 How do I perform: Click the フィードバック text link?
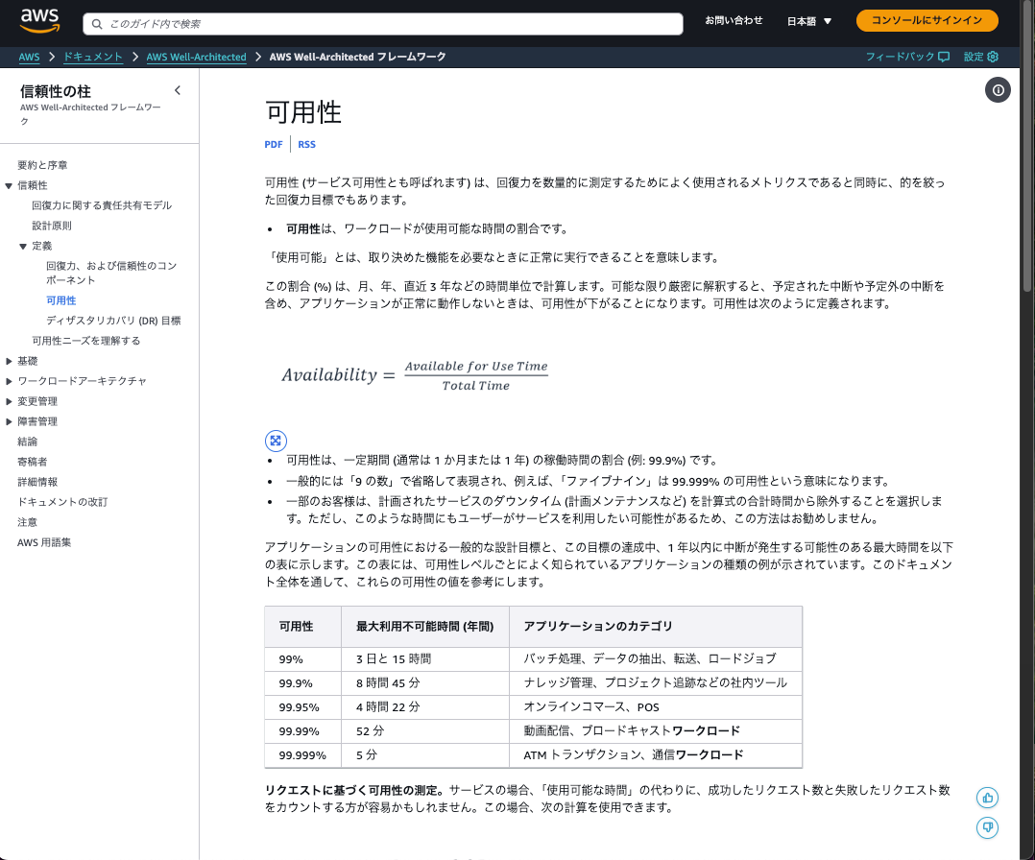901,57
